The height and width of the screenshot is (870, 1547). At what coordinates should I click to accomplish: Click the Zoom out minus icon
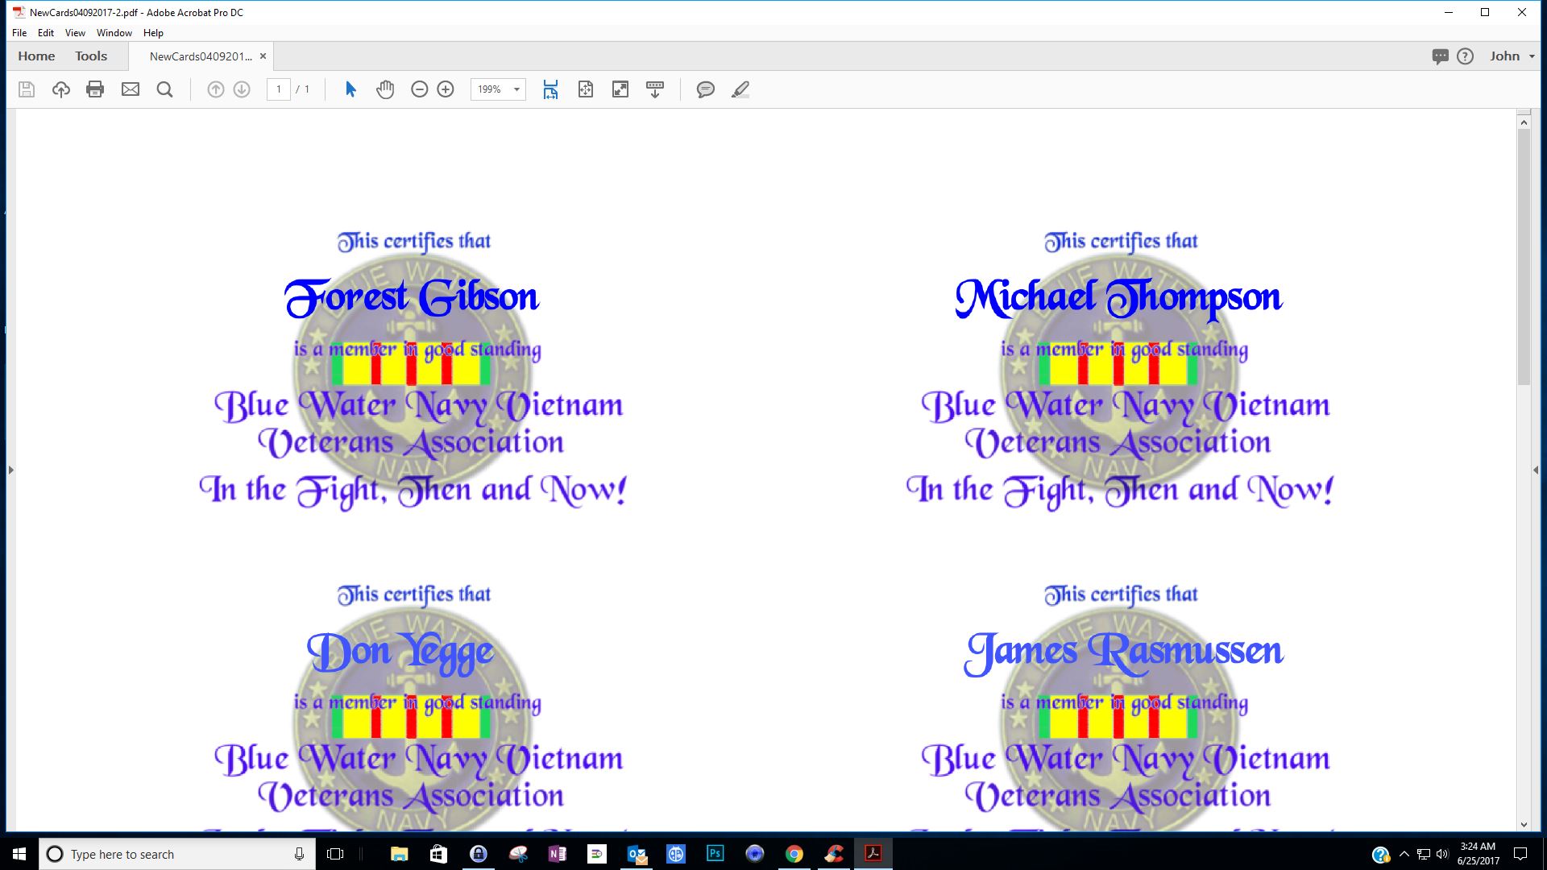point(419,89)
